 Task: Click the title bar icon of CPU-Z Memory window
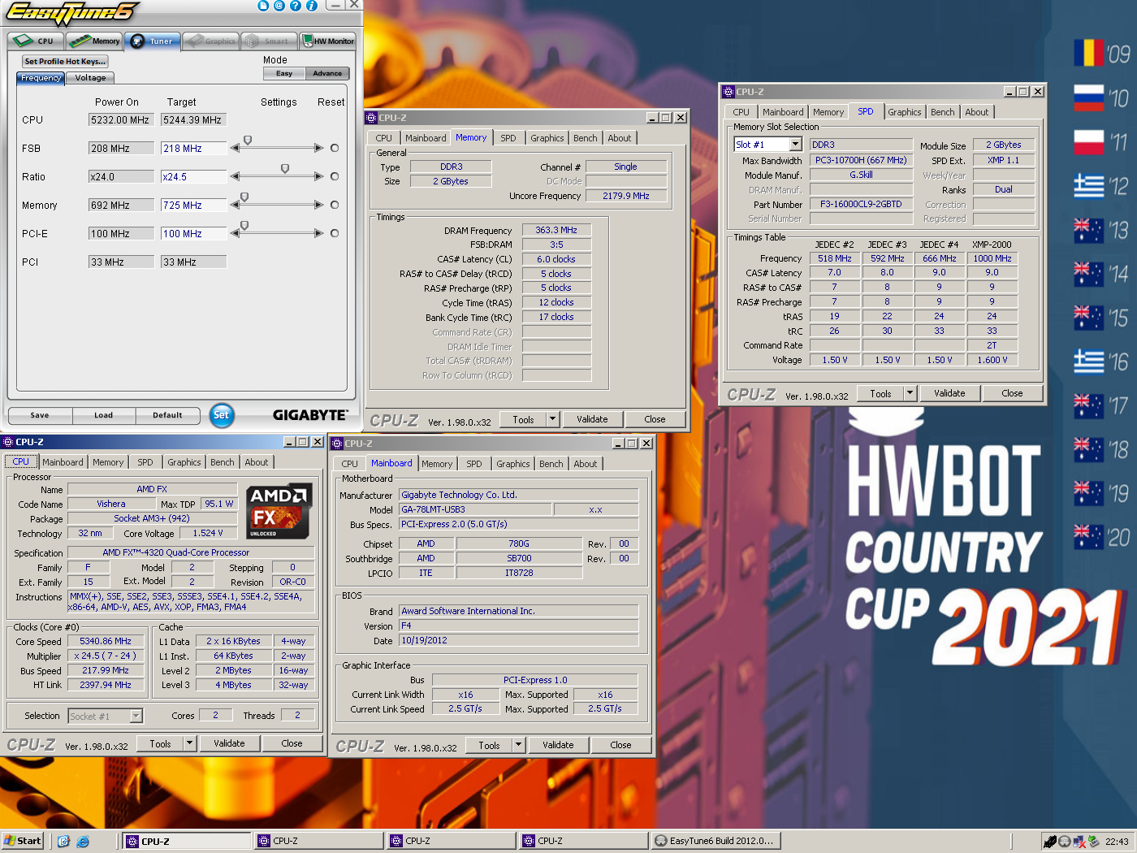click(371, 118)
